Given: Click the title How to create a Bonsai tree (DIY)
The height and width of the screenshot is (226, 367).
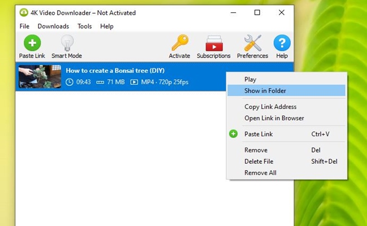Looking at the screenshot, I should click(x=115, y=71).
